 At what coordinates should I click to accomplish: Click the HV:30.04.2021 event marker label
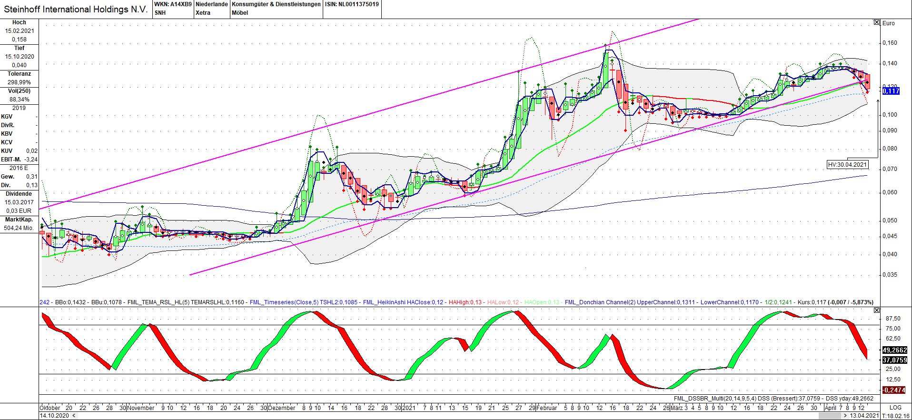(848, 165)
